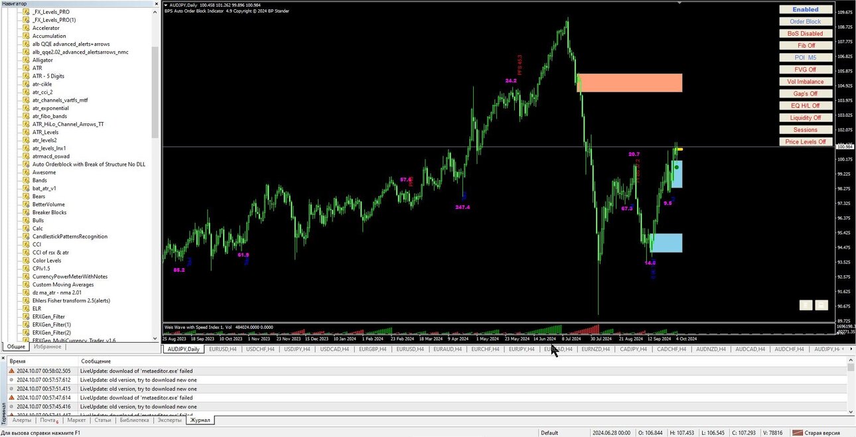Click the icon beside Alligator in Navigator
The width and height of the screenshot is (856, 437).
(x=26, y=60)
